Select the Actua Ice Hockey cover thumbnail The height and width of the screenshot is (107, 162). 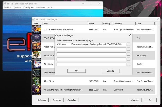coord(36,55)
